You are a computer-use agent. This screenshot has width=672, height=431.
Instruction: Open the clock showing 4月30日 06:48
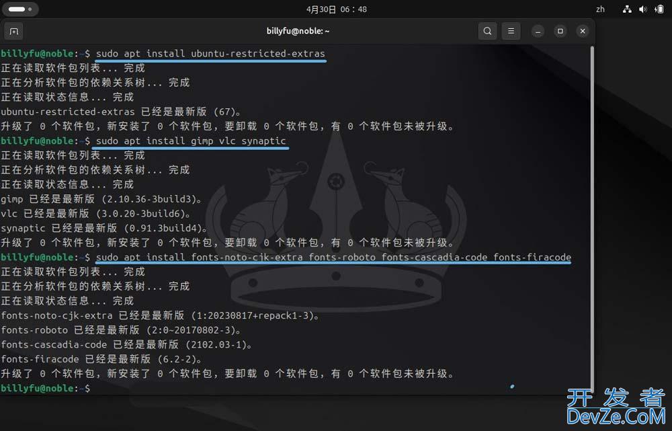(337, 9)
